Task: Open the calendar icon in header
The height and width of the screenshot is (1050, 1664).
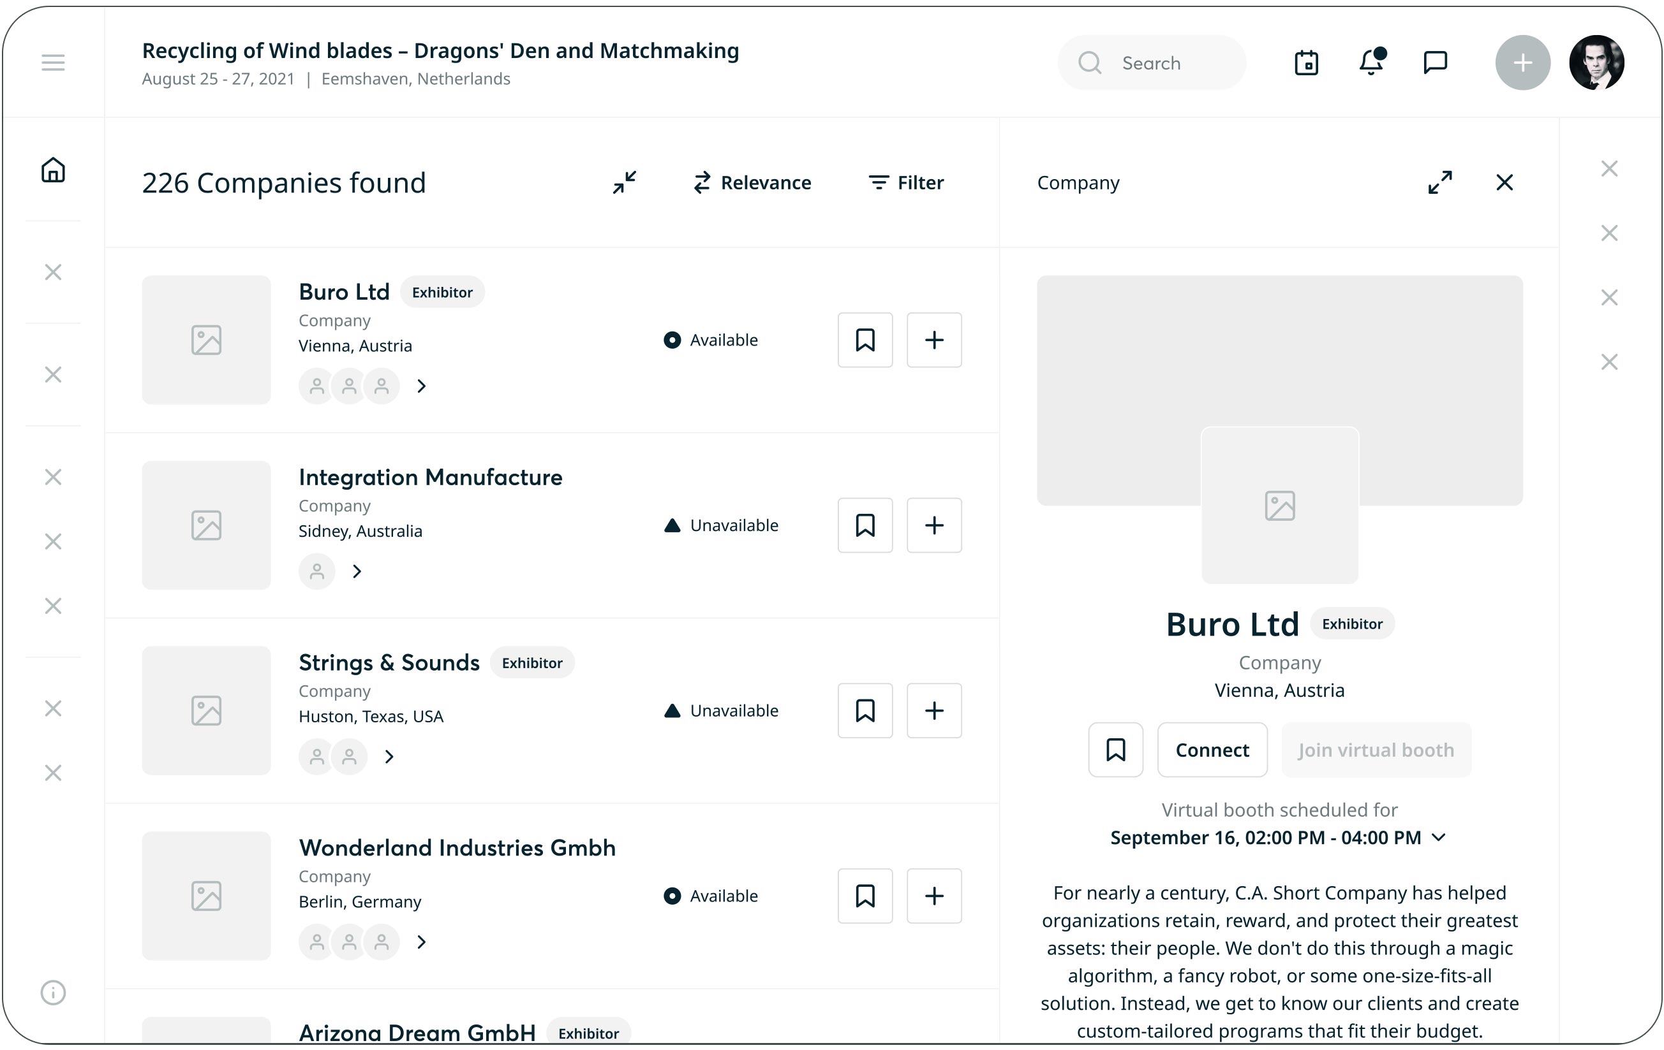Action: pyautogui.click(x=1306, y=63)
